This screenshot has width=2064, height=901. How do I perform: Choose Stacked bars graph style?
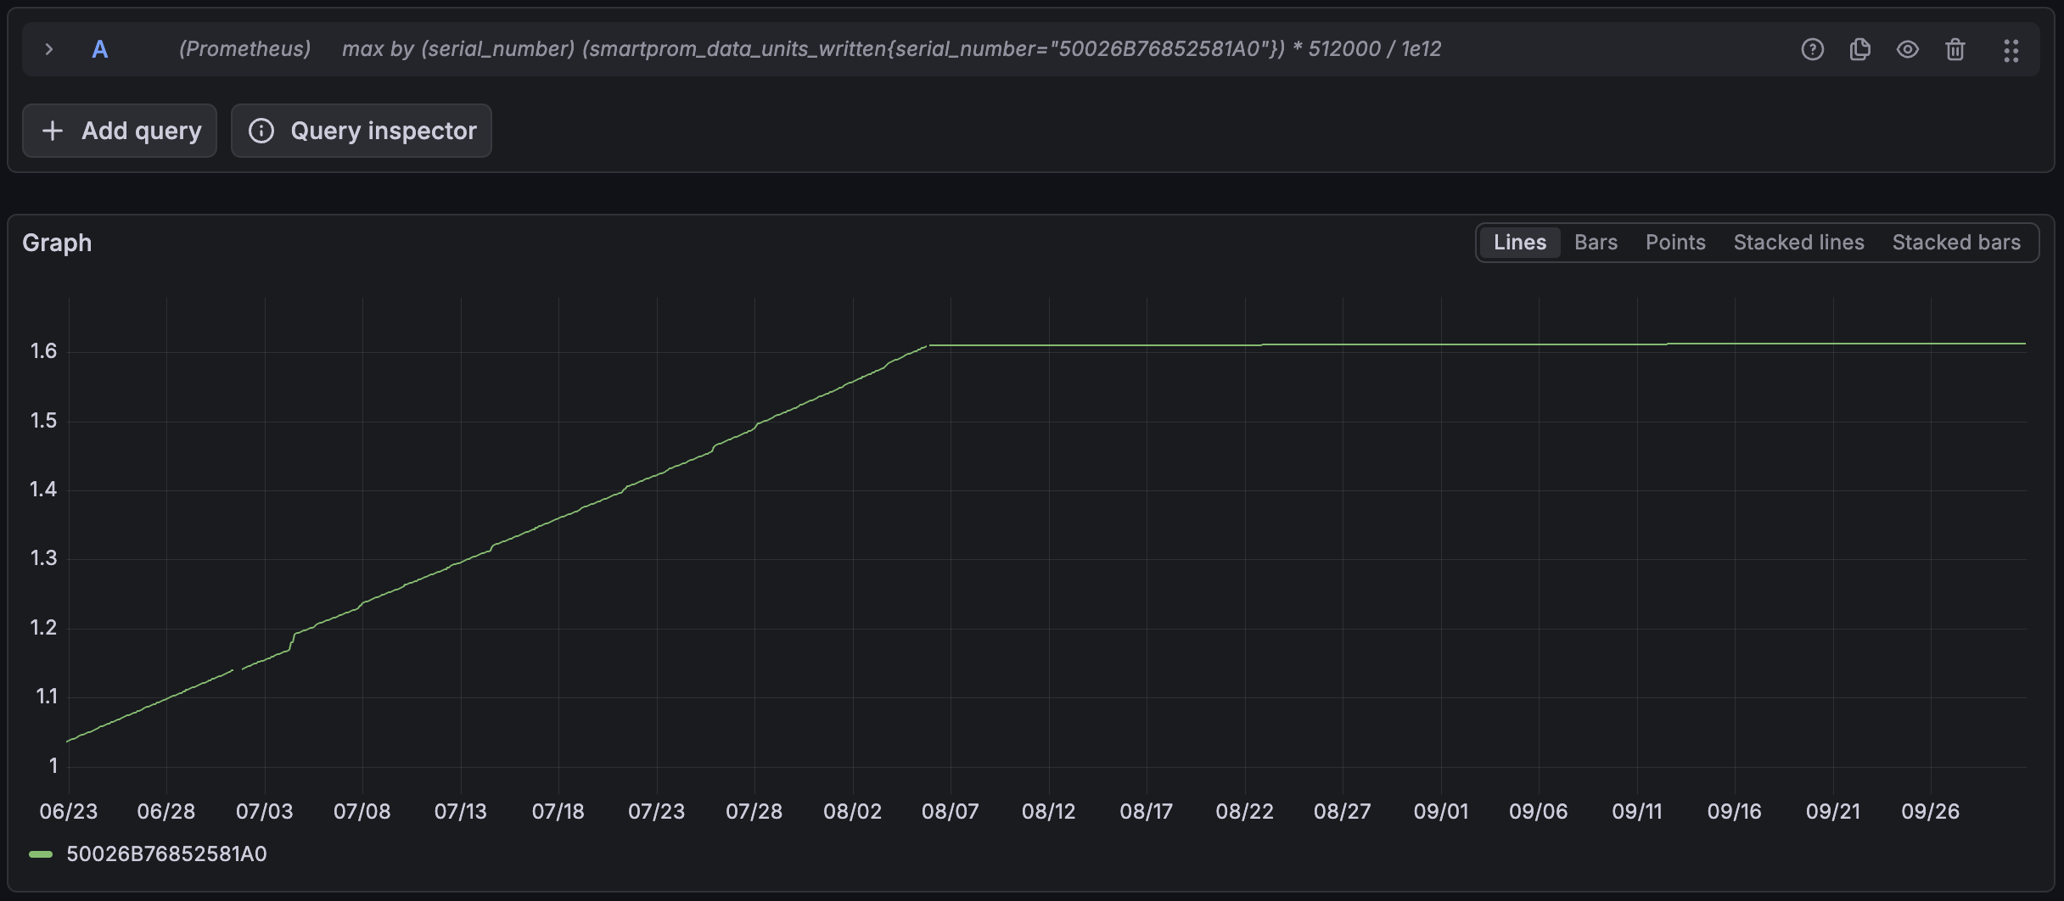pos(1956,243)
